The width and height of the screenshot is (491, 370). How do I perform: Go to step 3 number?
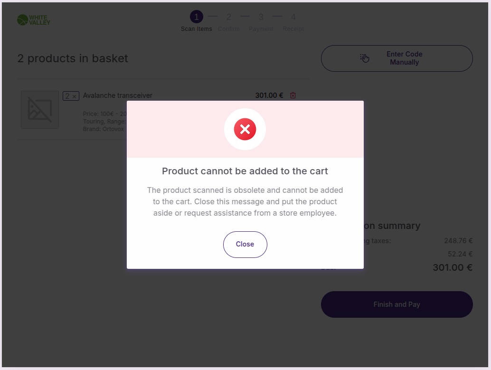(261, 17)
